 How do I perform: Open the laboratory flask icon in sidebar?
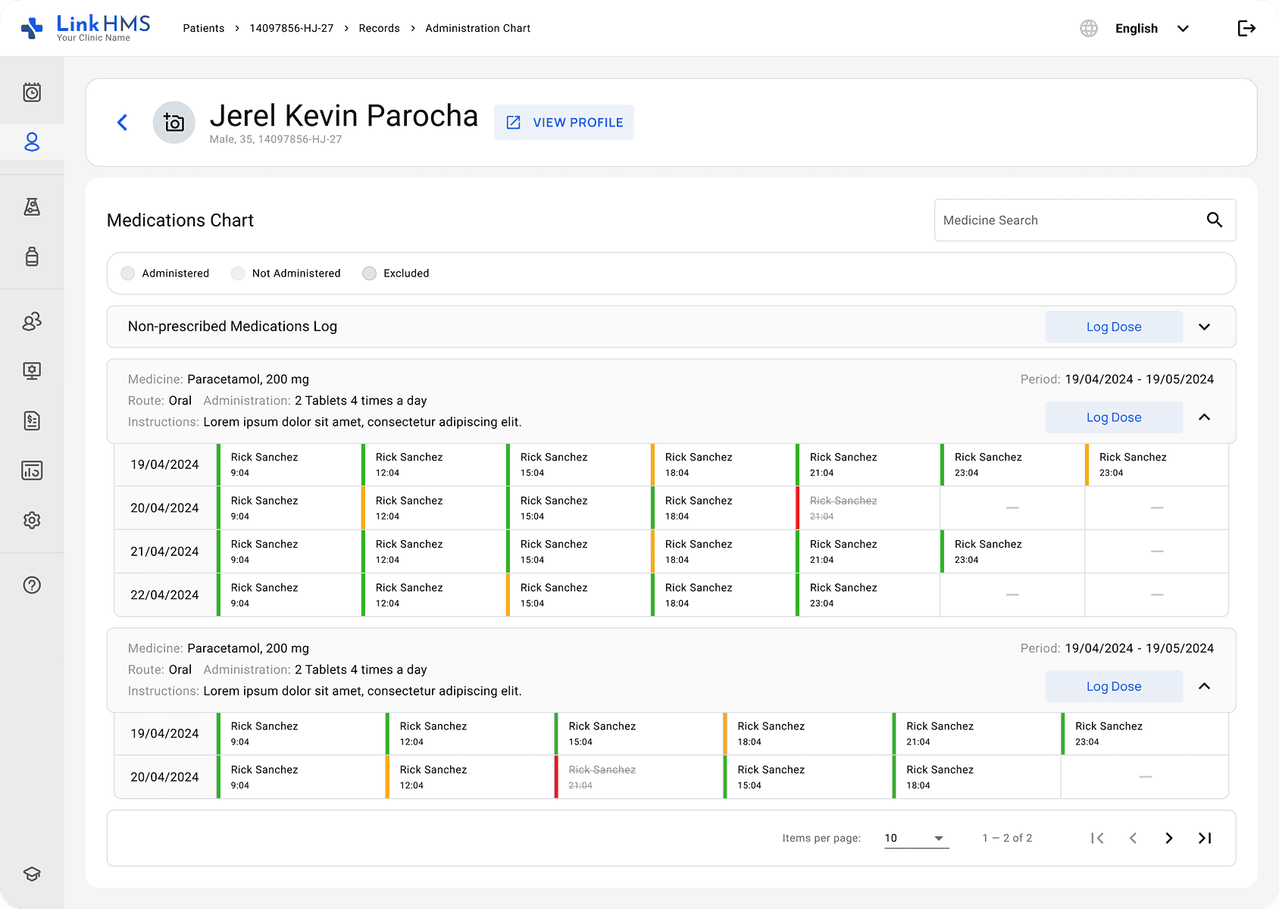32,207
